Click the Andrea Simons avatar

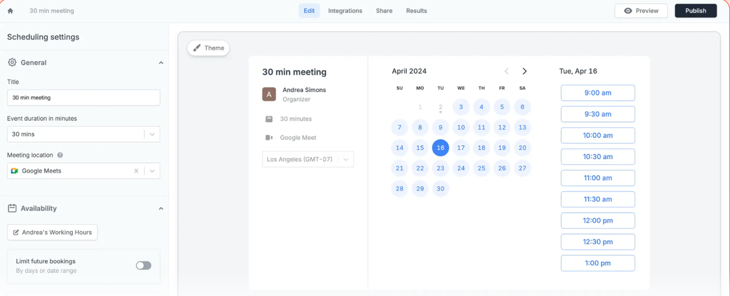[x=269, y=94]
